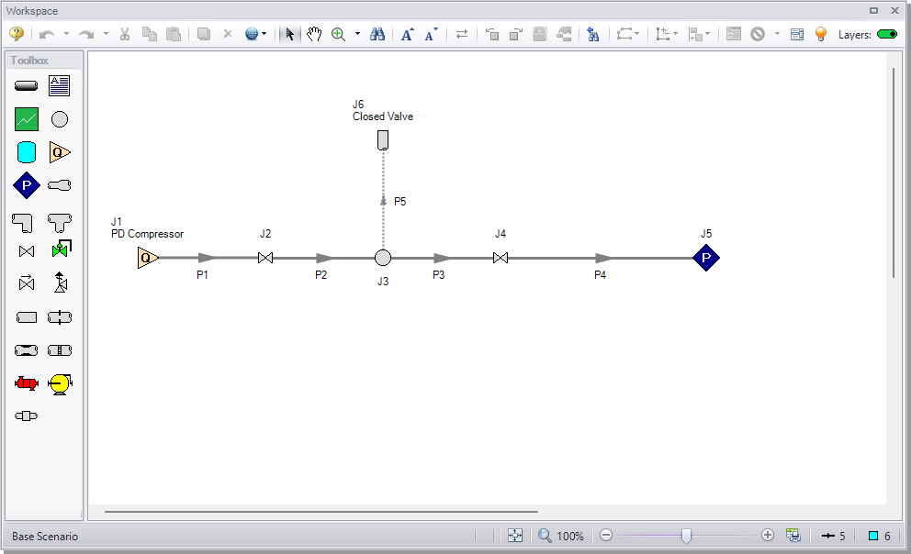Click the zoom slider handle

pos(686,536)
